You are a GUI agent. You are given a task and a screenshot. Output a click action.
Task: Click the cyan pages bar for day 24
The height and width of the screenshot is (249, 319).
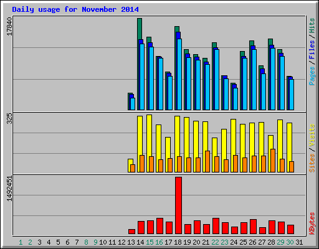pyautogui.click(x=236, y=99)
